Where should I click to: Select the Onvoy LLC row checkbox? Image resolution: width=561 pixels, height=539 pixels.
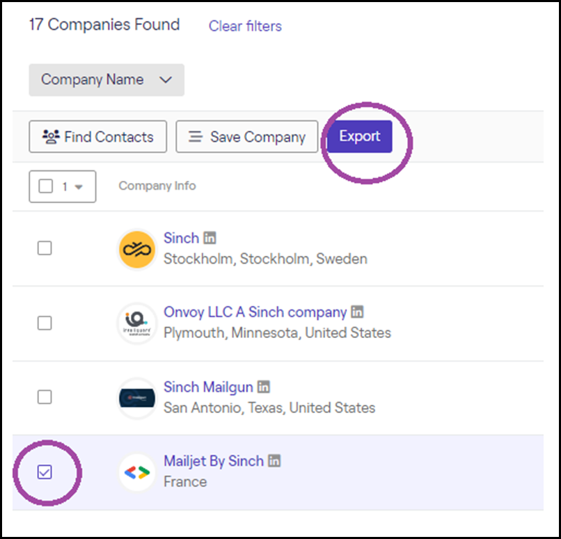(x=45, y=323)
